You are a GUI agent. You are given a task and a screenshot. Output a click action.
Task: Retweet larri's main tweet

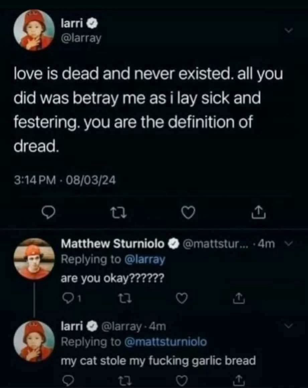click(x=118, y=212)
